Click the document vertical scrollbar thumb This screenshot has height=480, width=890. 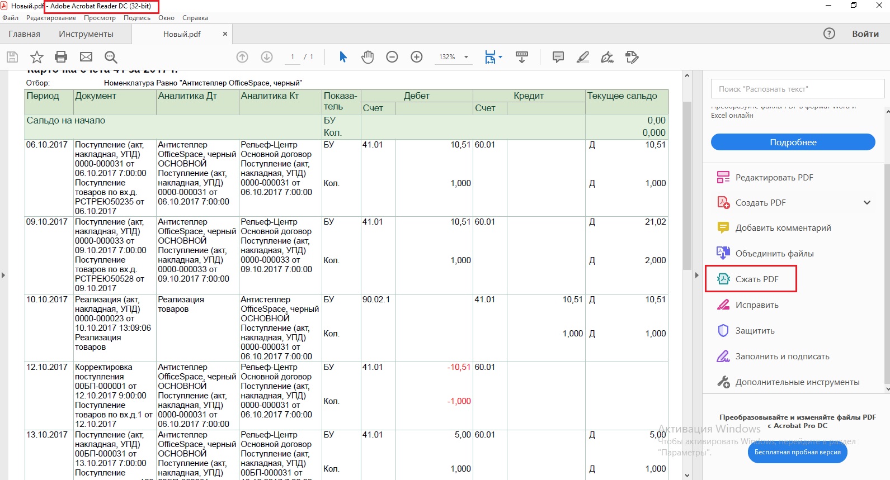click(687, 184)
